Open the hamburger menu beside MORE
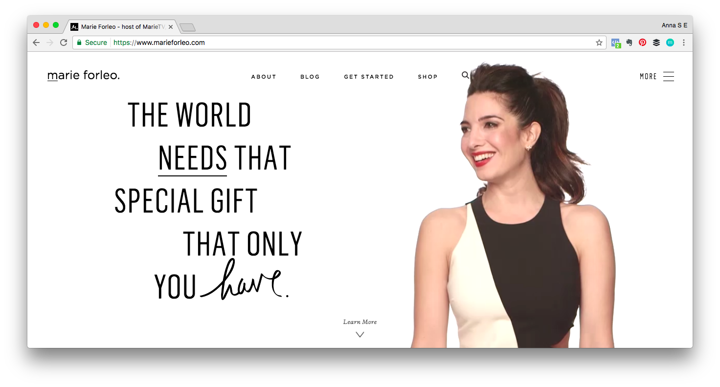 pyautogui.click(x=669, y=76)
